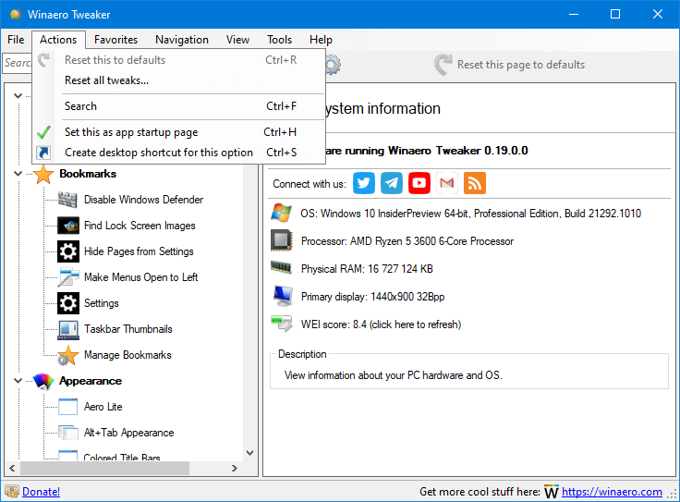Image resolution: width=680 pixels, height=502 pixels.
Task: Select Hide Pages from Settings item
Action: (x=139, y=251)
